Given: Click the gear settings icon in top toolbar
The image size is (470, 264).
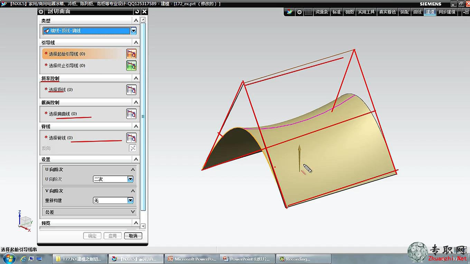Looking at the screenshot, I should pyautogui.click(x=299, y=12).
